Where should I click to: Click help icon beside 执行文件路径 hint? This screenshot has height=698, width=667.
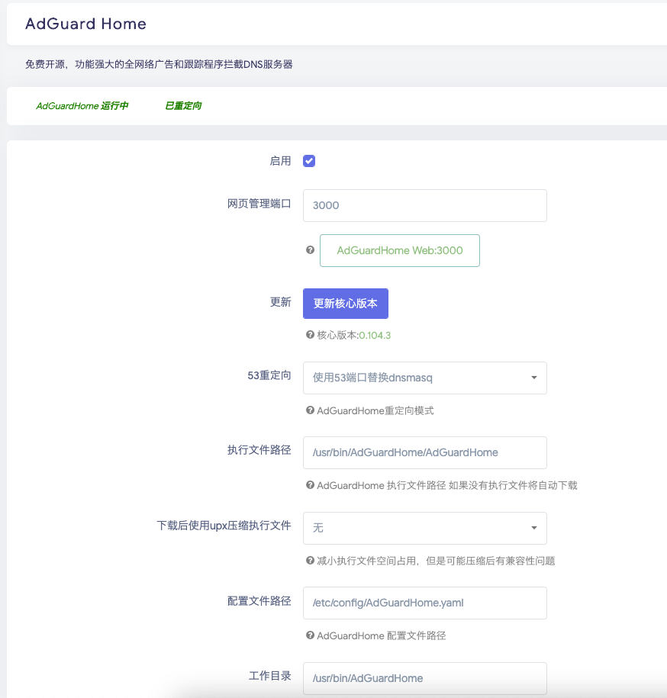pos(311,485)
